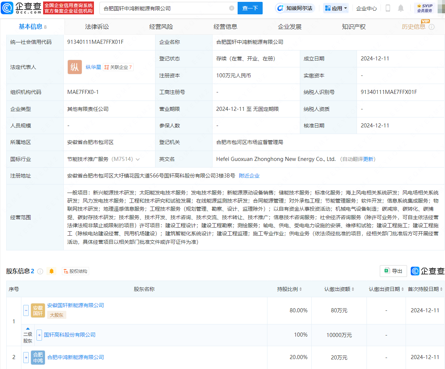This screenshot has width=445, height=369.
Task: Select the 其他有限责任公司 enterprise type
Action: (x=88, y=109)
